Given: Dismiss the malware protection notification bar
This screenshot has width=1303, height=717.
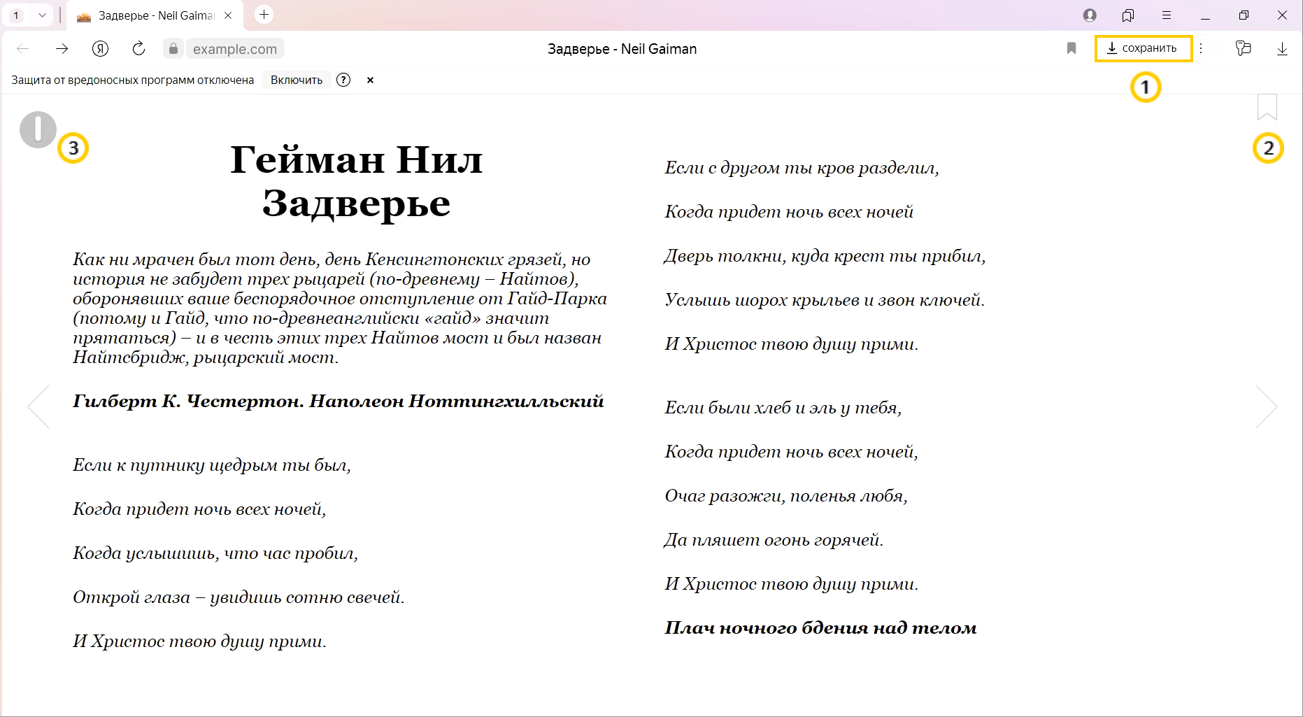Looking at the screenshot, I should pos(370,80).
